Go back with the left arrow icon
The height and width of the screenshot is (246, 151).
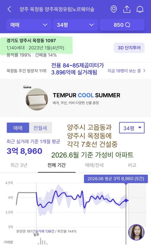pos(9,9)
